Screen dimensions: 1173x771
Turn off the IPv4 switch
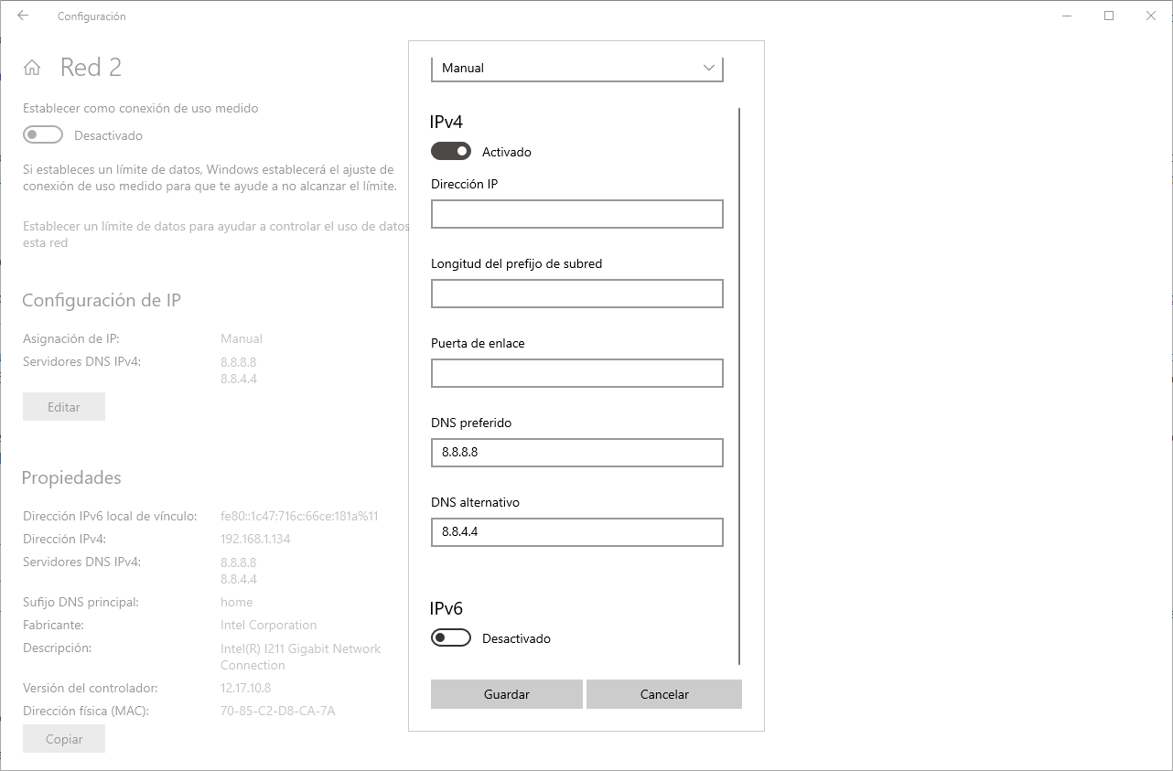451,152
